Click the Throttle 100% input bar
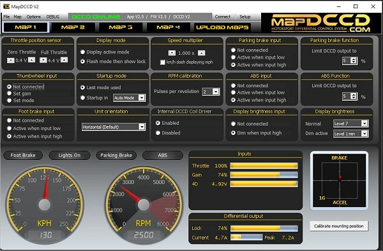Screen dimensions: 383x251 tap(264, 166)
